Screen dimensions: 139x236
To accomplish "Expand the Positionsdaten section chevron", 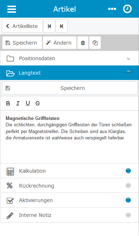I will tap(128, 59).
